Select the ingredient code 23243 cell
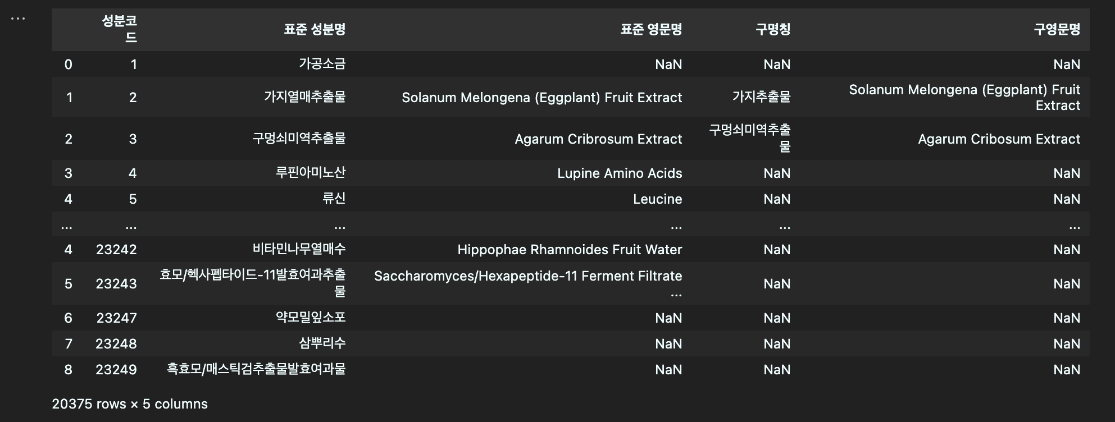 (x=116, y=283)
